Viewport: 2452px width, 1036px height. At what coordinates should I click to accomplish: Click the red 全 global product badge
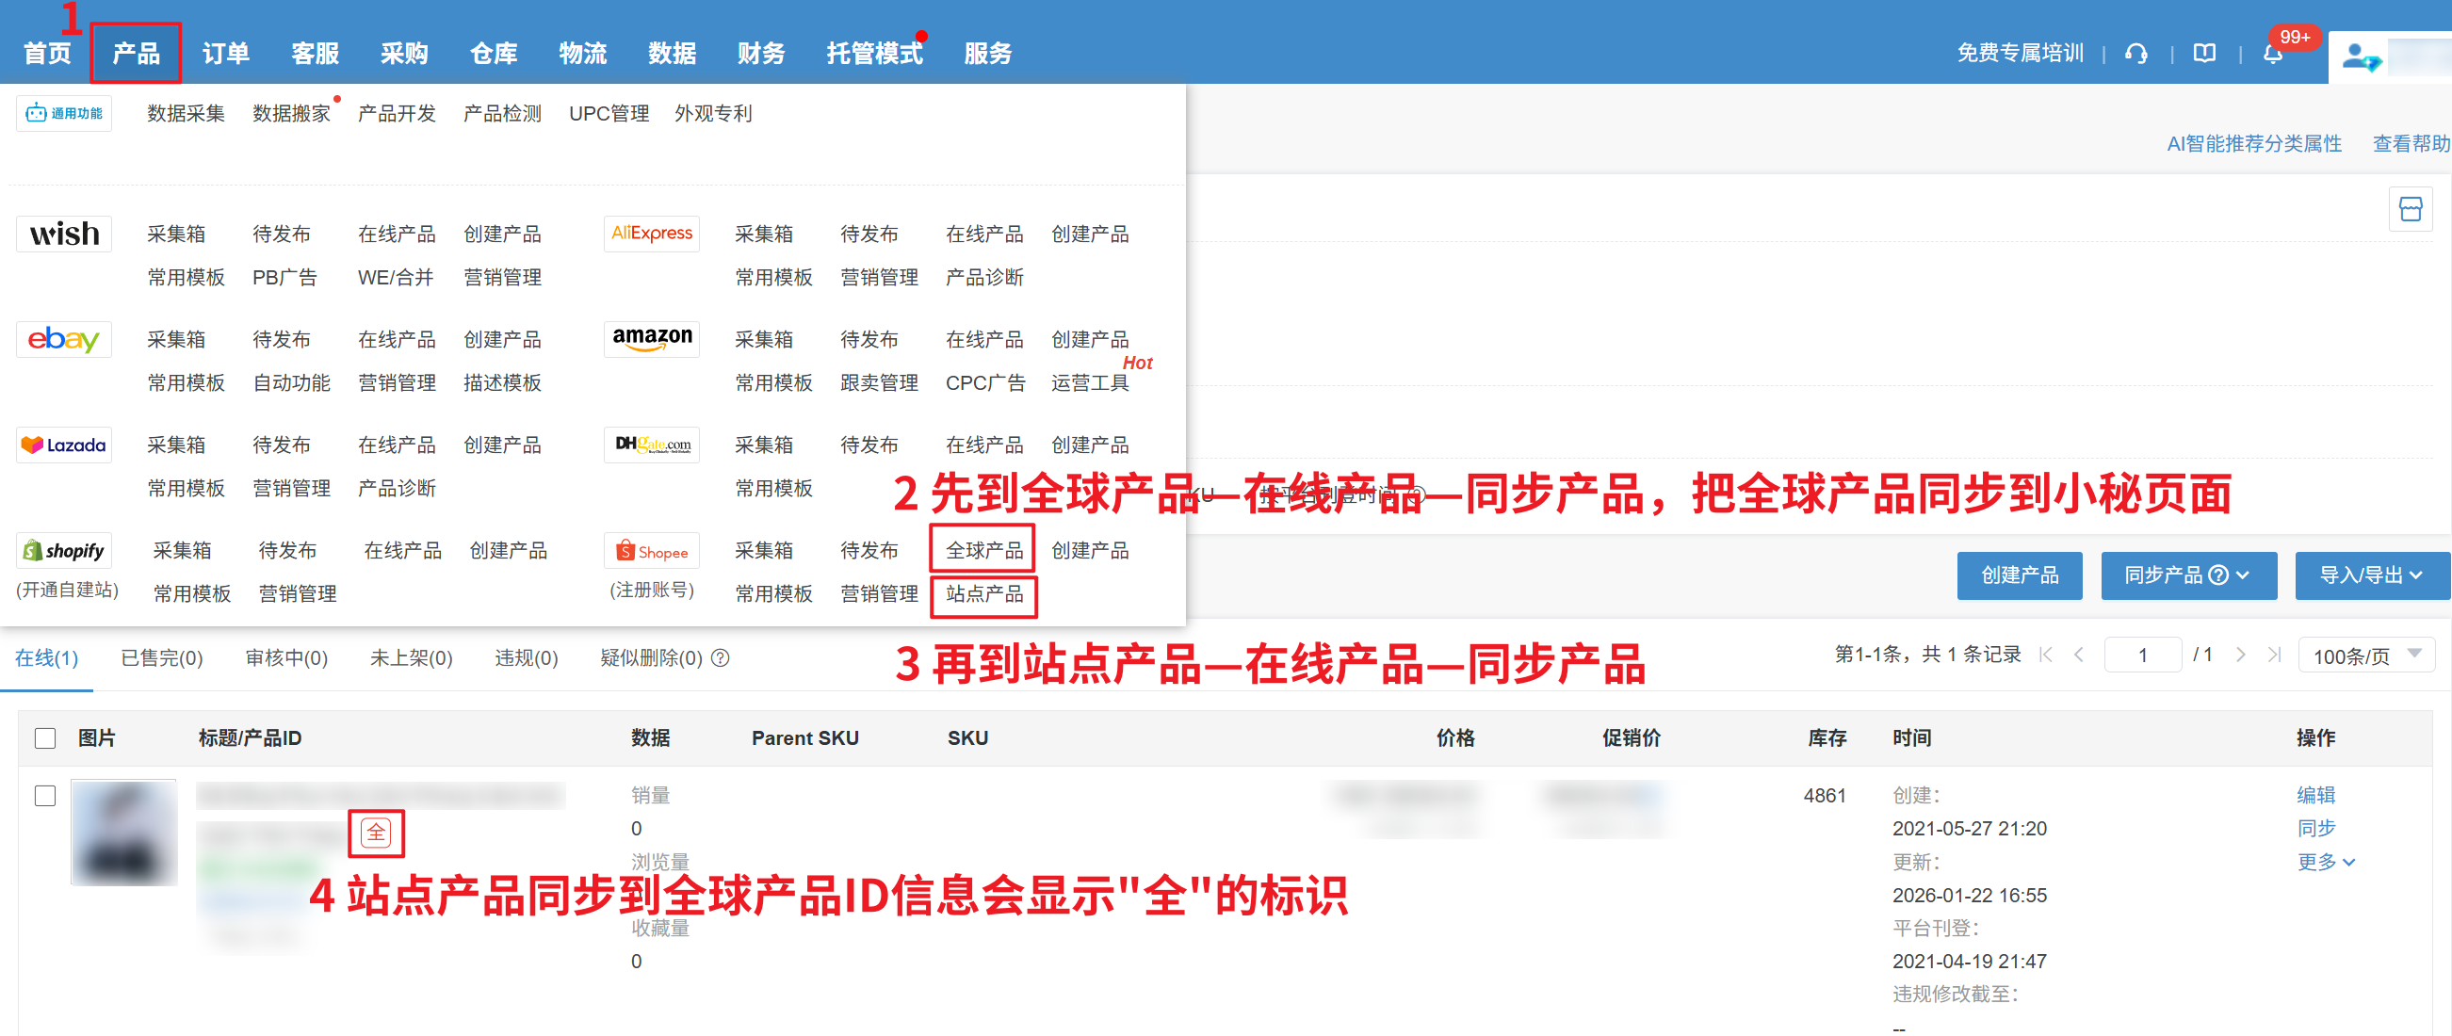click(x=376, y=833)
